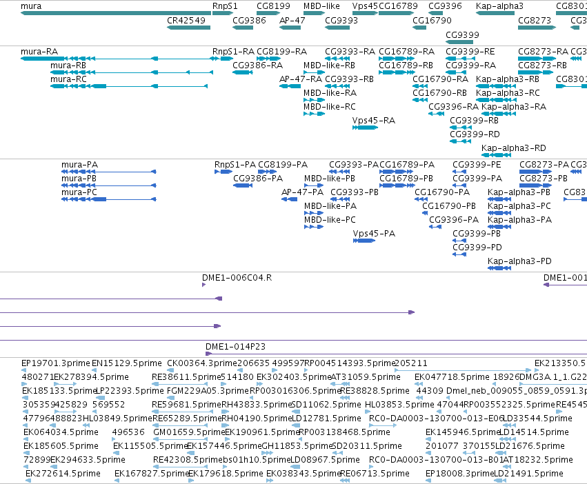Image resolution: width=587 pixels, height=484 pixels.
Task: Click the mura gene label
Action: [x=31, y=6]
